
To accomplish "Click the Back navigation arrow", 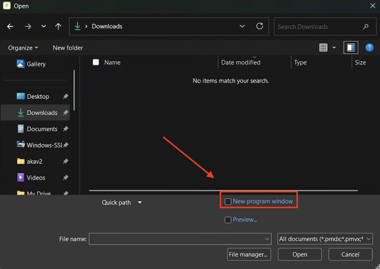I will [10, 27].
